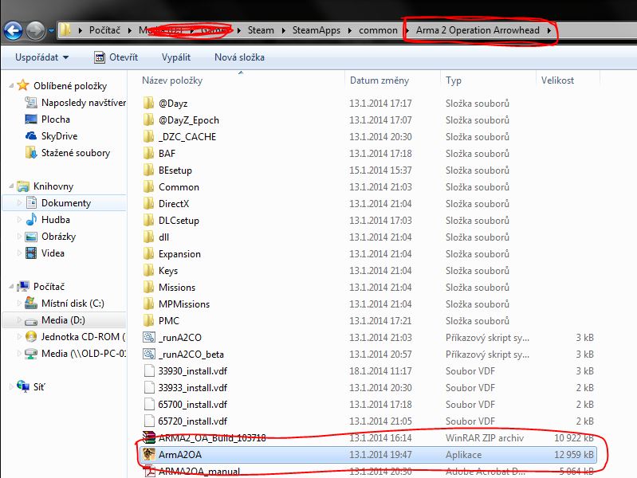Select the Dokumenty library

point(66,202)
